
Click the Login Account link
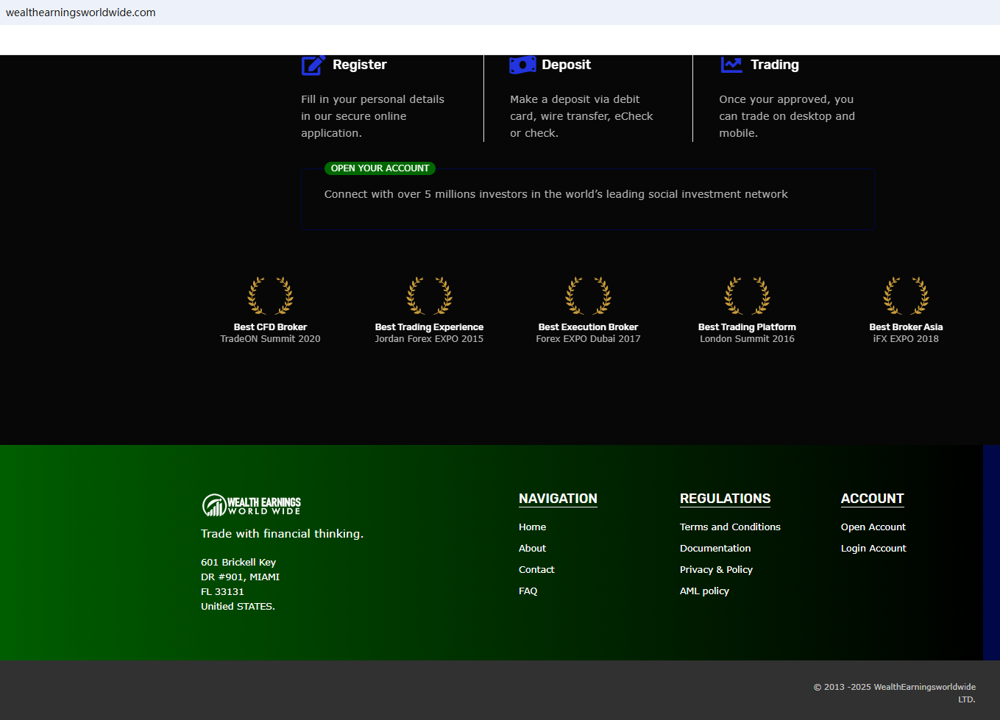pyautogui.click(x=873, y=549)
